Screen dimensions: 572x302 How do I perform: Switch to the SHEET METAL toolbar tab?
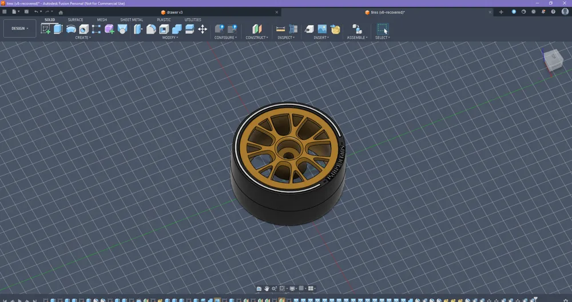point(132,19)
